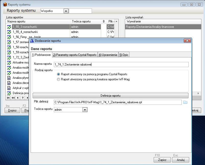Click the first-record navigation arrow under the report list
Image resolution: width=205 pixels, height=165 pixels.
(x=8, y=98)
